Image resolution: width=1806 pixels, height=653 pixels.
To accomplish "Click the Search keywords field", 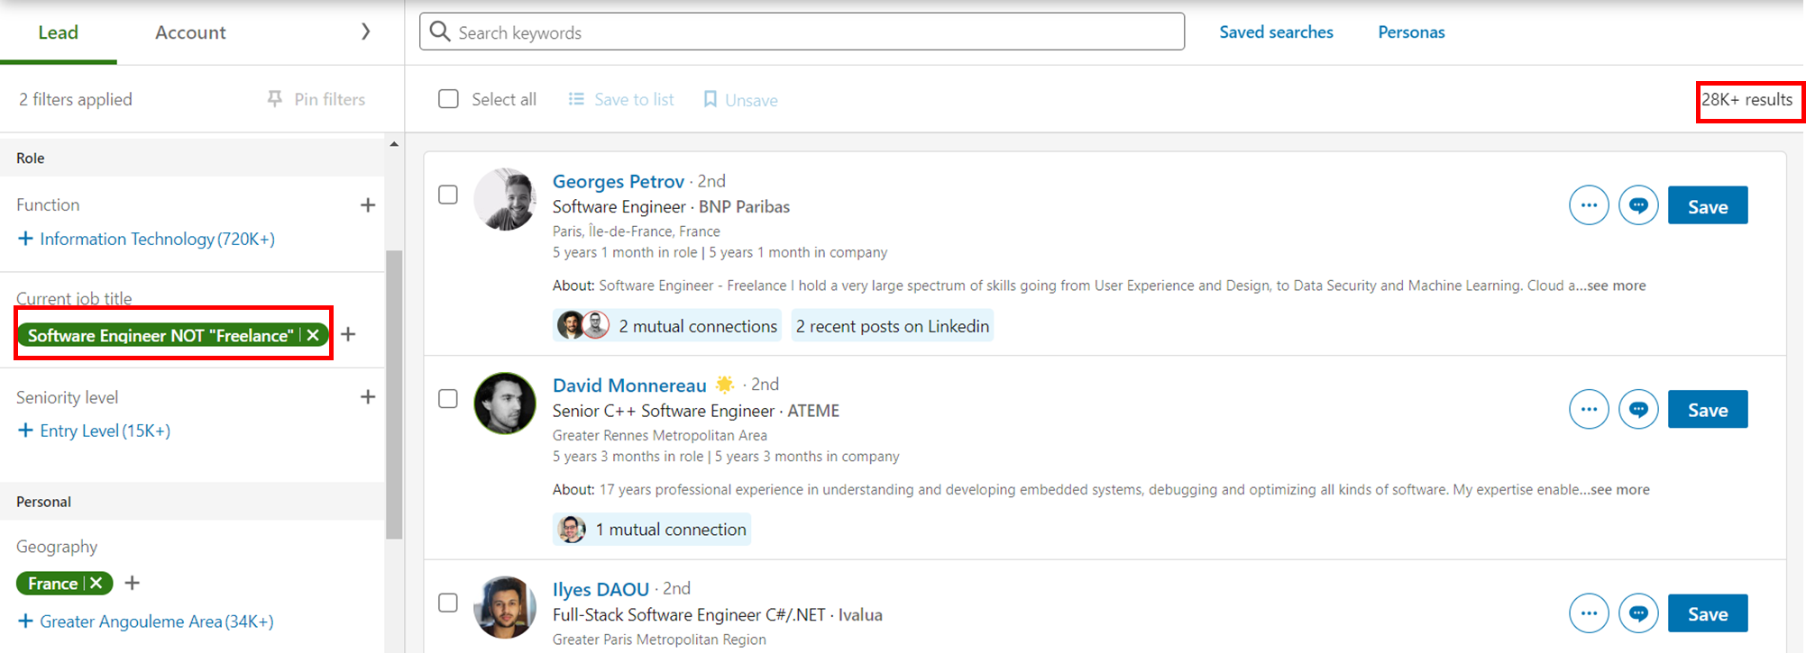I will (802, 32).
